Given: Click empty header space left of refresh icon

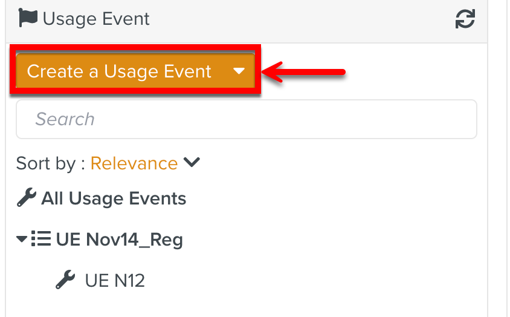Looking at the screenshot, I should coord(302,19).
